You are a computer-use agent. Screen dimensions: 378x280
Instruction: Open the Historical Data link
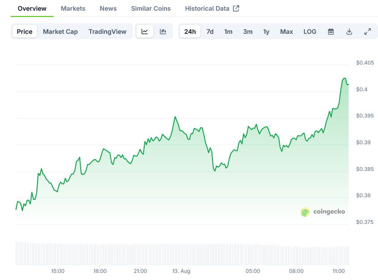coord(207,8)
